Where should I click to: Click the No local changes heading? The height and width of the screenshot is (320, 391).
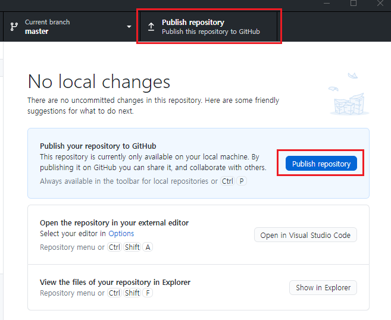coord(99,81)
